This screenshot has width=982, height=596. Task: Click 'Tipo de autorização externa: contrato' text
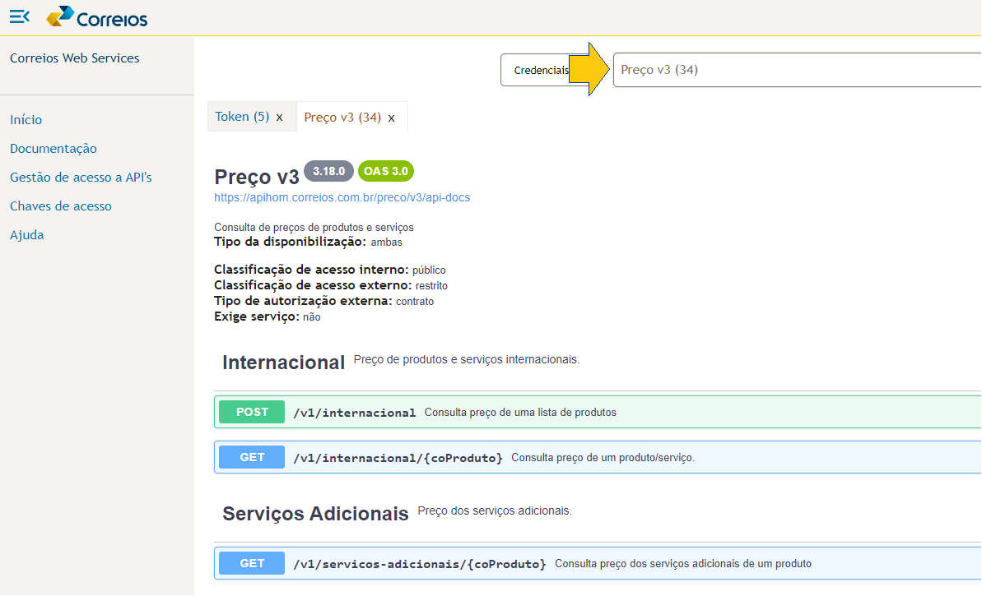(323, 301)
